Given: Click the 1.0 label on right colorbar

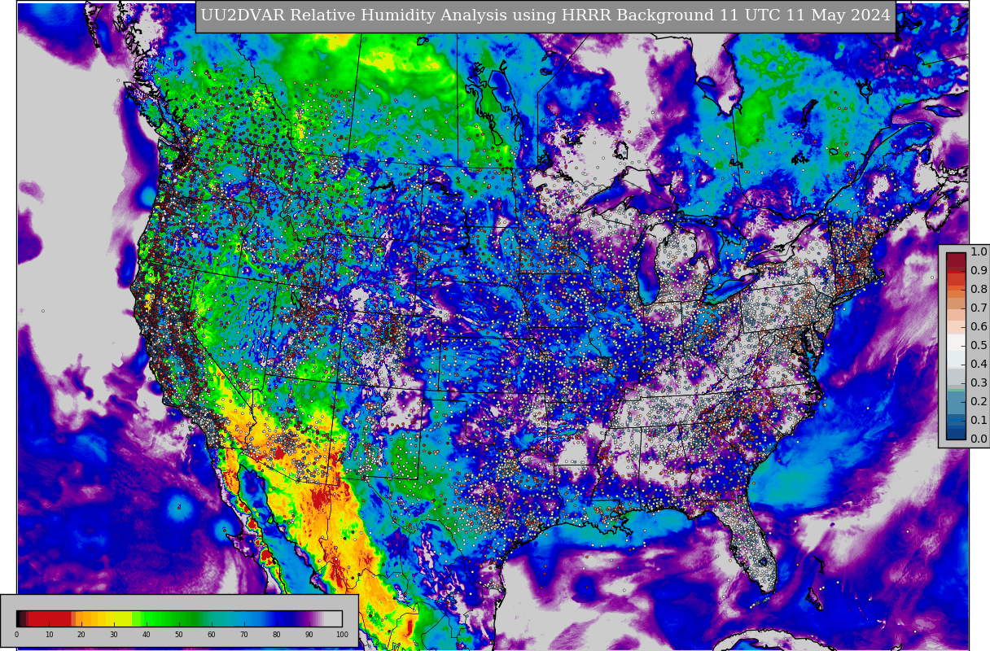Looking at the screenshot, I should tap(979, 251).
